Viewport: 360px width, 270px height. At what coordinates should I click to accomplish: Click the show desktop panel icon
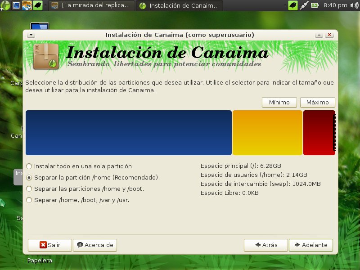(16, 5)
